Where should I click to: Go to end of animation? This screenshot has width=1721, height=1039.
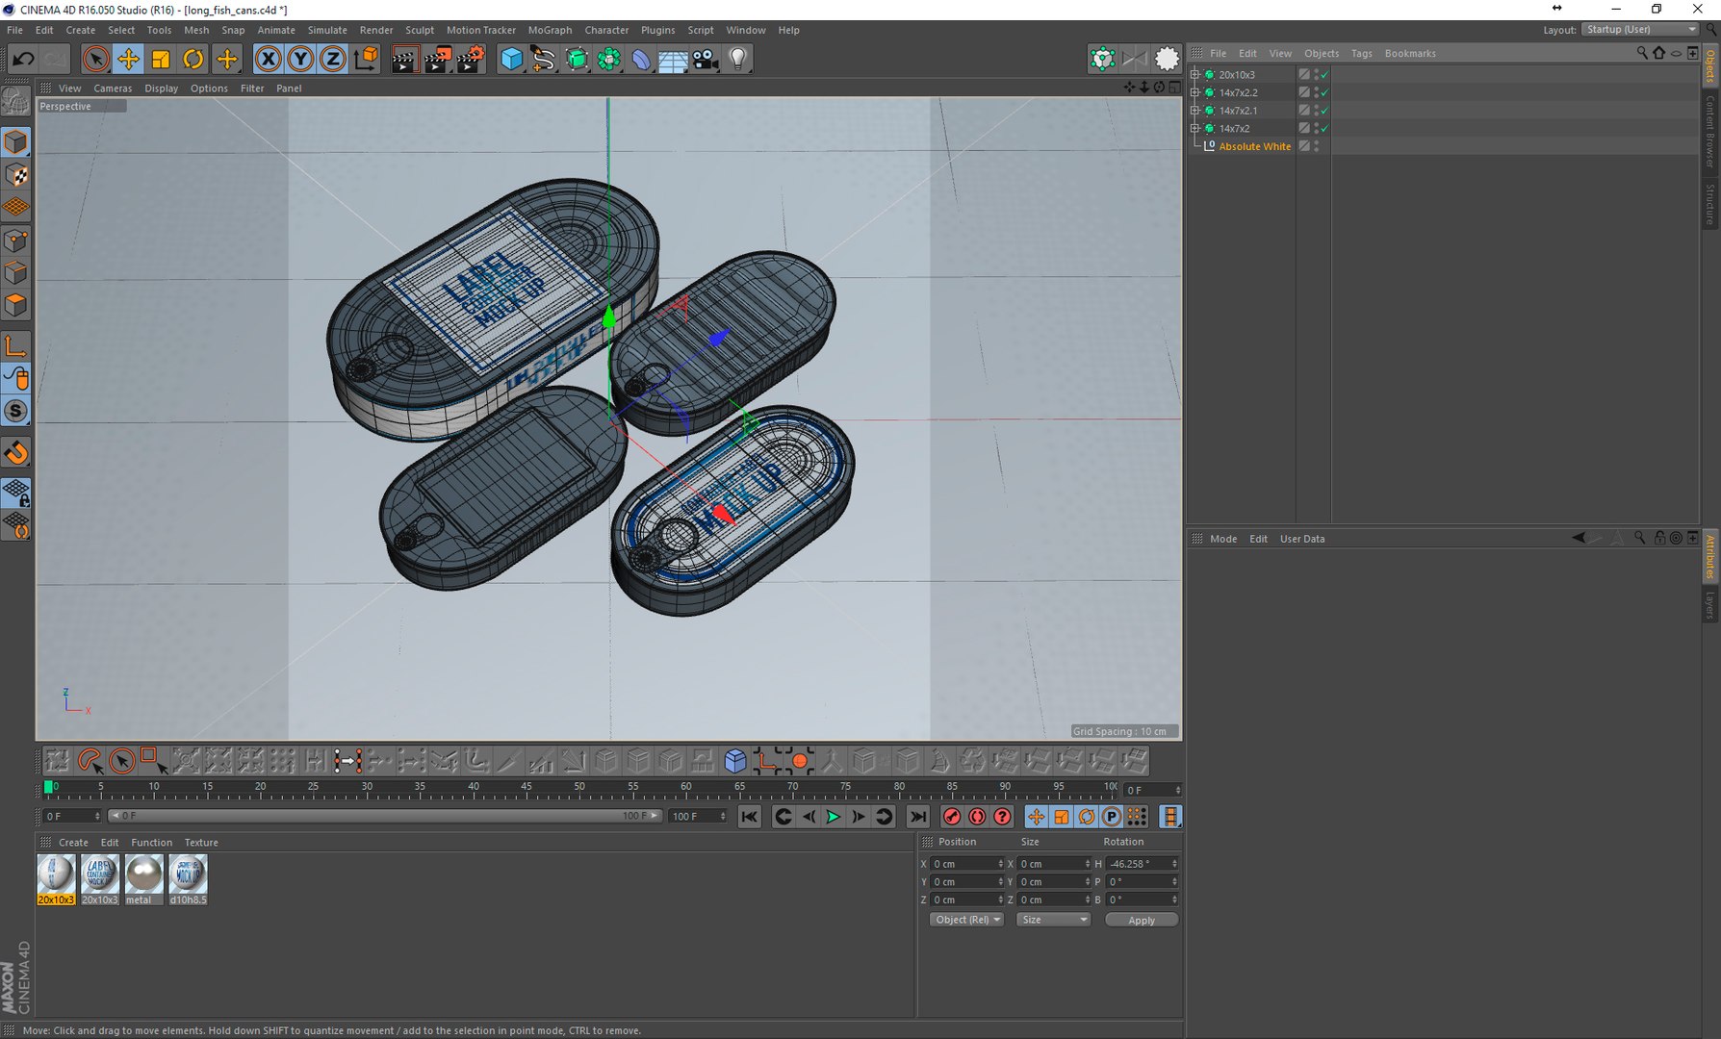[x=918, y=817]
